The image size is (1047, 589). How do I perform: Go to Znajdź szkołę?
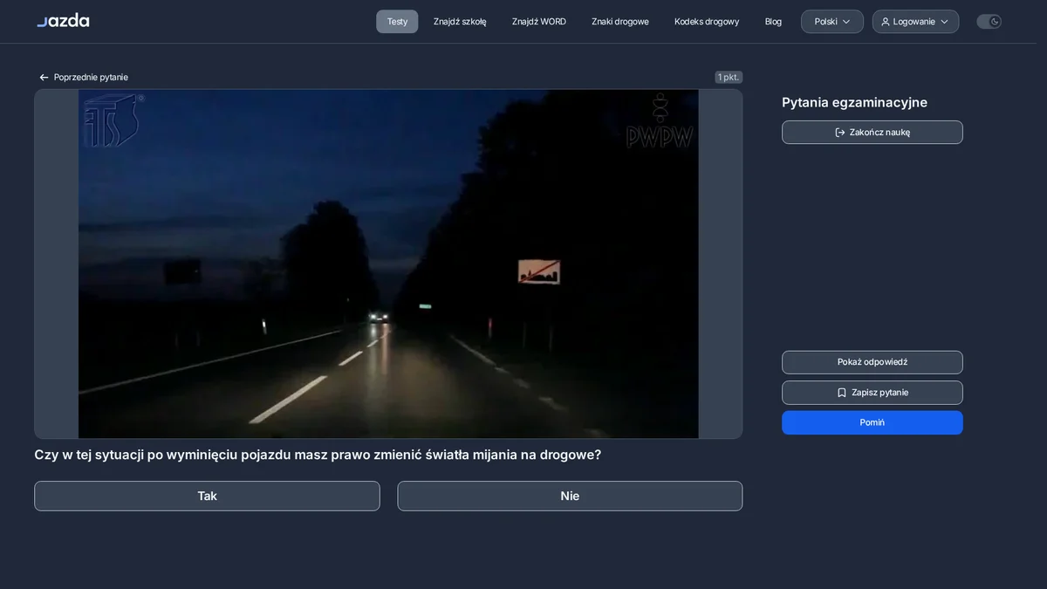point(460,22)
